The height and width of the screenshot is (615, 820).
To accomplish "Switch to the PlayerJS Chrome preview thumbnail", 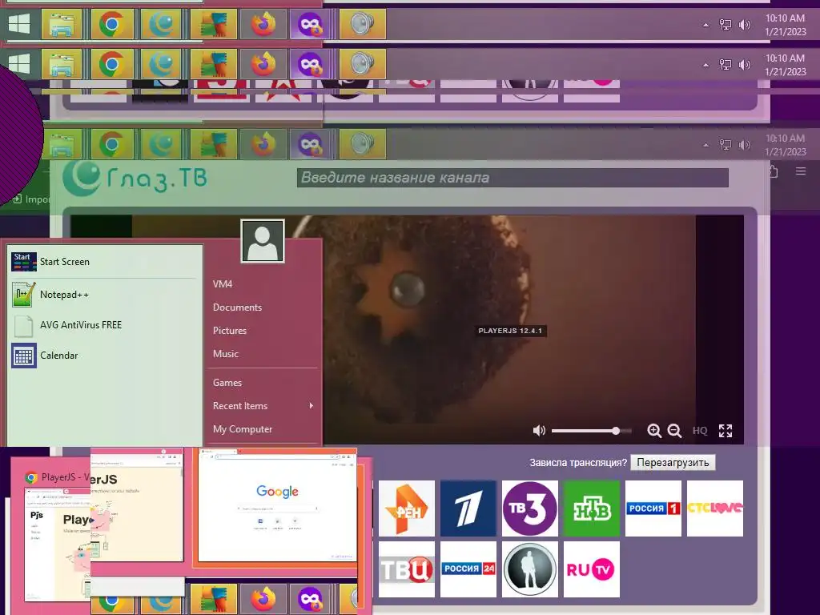I will [58, 544].
